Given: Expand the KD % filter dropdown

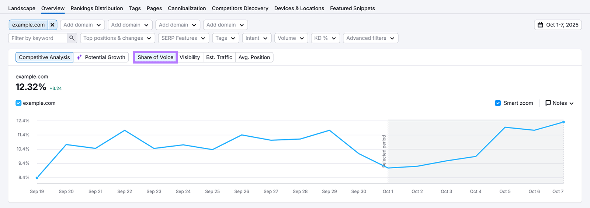Looking at the screenshot, I should click(x=325, y=38).
